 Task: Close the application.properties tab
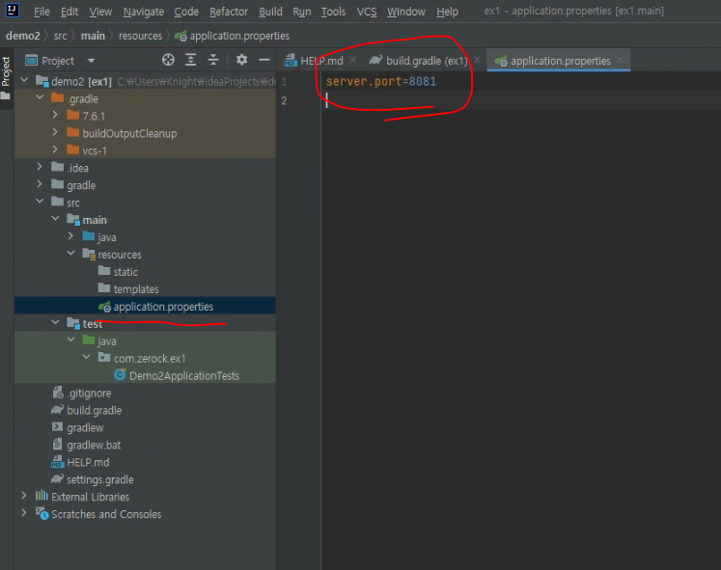pos(621,60)
